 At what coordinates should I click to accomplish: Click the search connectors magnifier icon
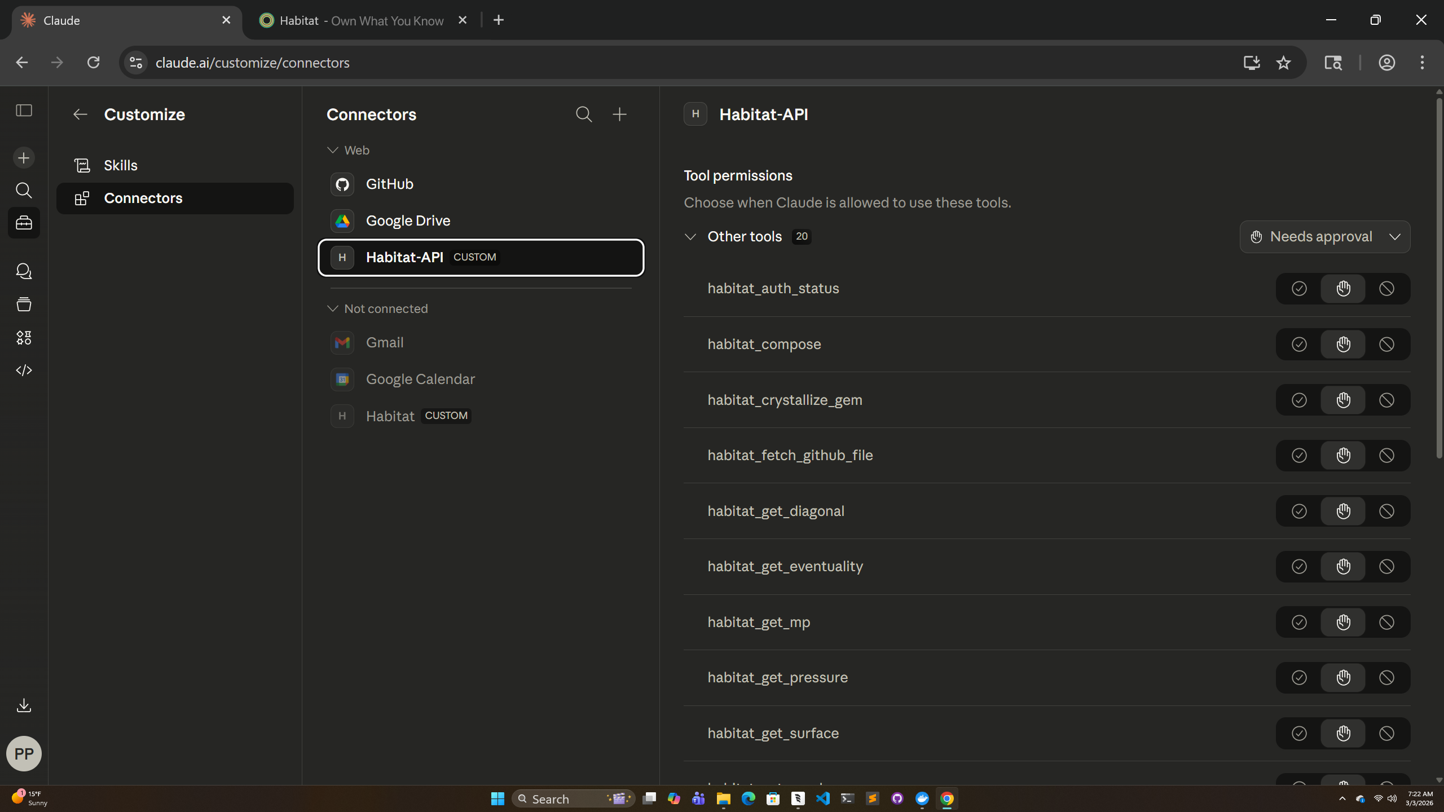tap(584, 114)
